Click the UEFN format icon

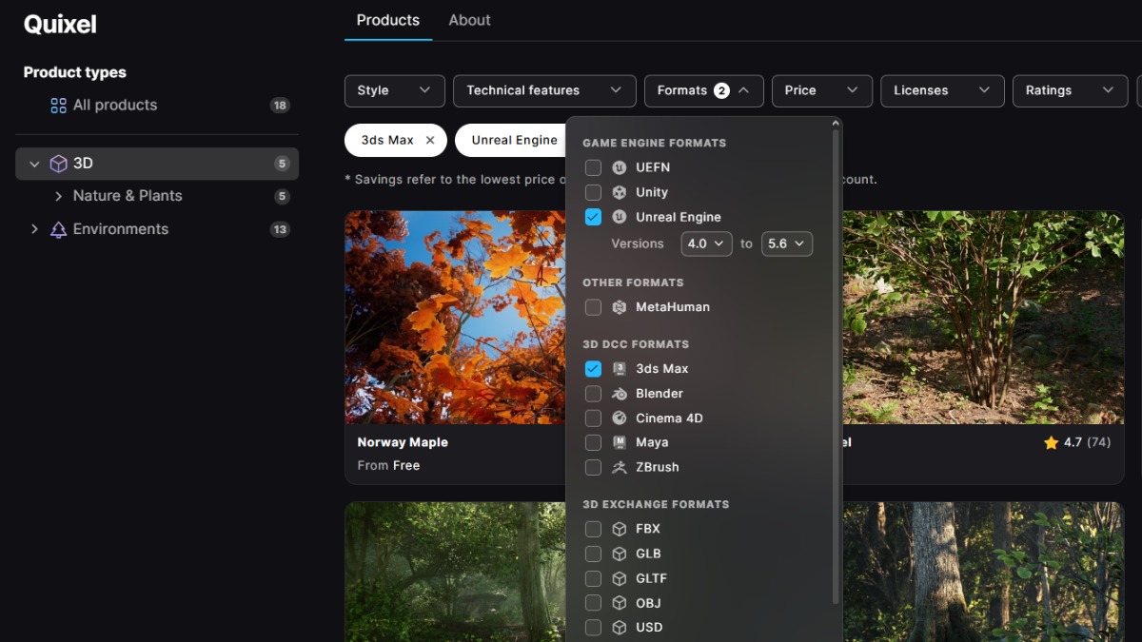(620, 167)
